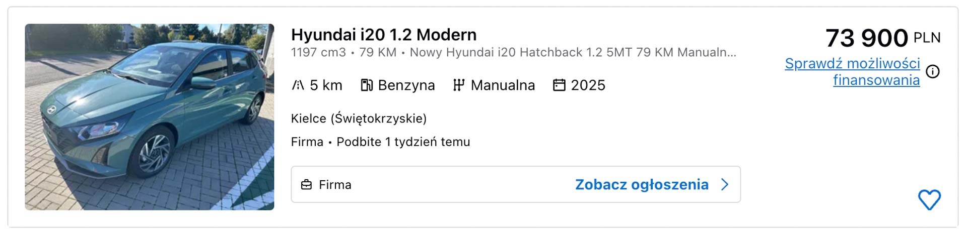Click the Benzyna fuel type label
967x233 pixels.
tap(406, 85)
